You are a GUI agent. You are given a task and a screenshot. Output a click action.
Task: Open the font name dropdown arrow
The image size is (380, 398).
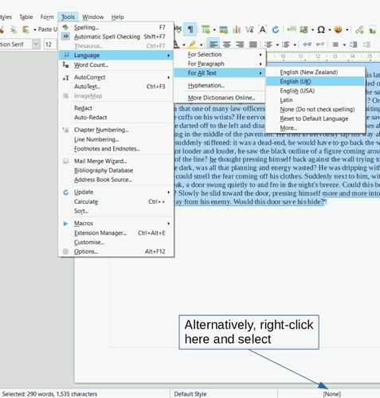[x=36, y=44]
